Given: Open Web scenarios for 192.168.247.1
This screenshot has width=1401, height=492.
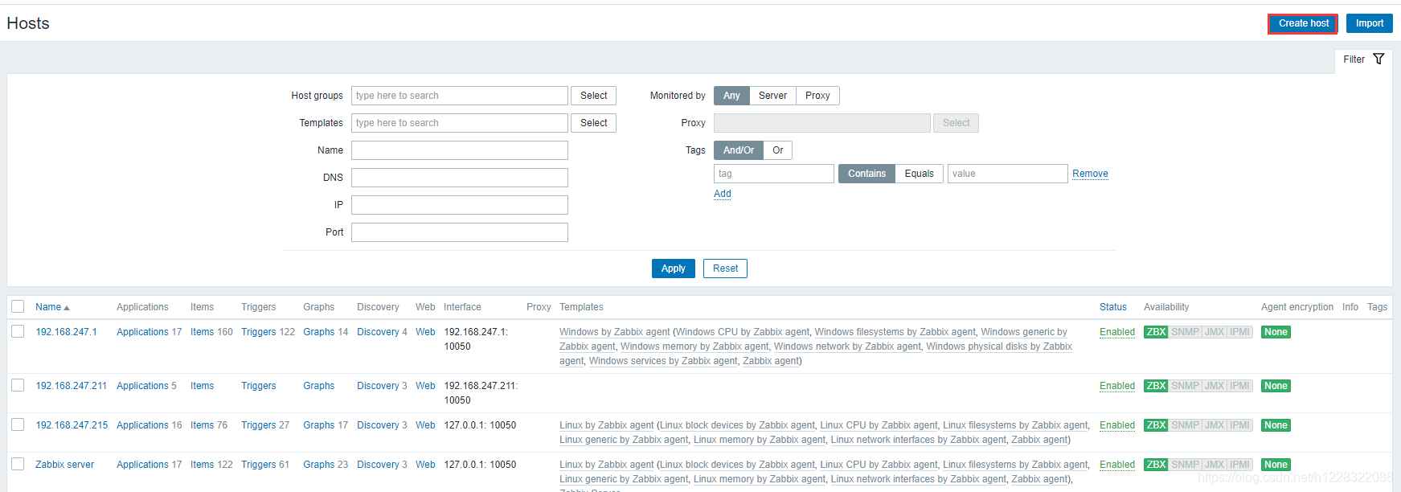Looking at the screenshot, I should (x=425, y=332).
